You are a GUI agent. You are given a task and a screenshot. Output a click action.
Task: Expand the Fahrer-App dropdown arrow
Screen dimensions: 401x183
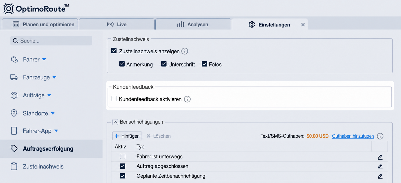coord(56,131)
